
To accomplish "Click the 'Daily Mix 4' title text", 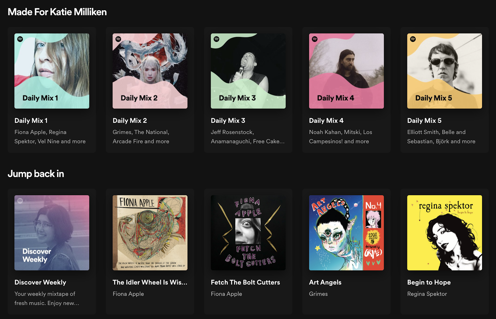I will [x=326, y=121].
